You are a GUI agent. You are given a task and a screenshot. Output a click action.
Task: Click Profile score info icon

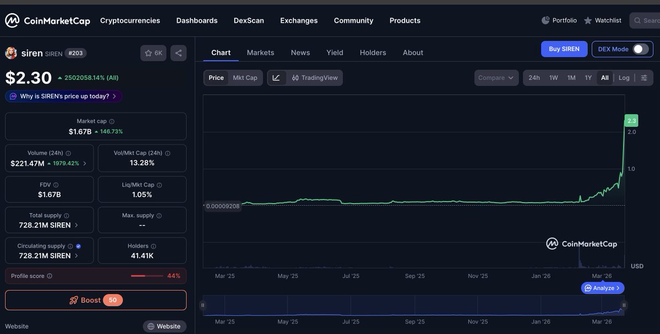50,276
